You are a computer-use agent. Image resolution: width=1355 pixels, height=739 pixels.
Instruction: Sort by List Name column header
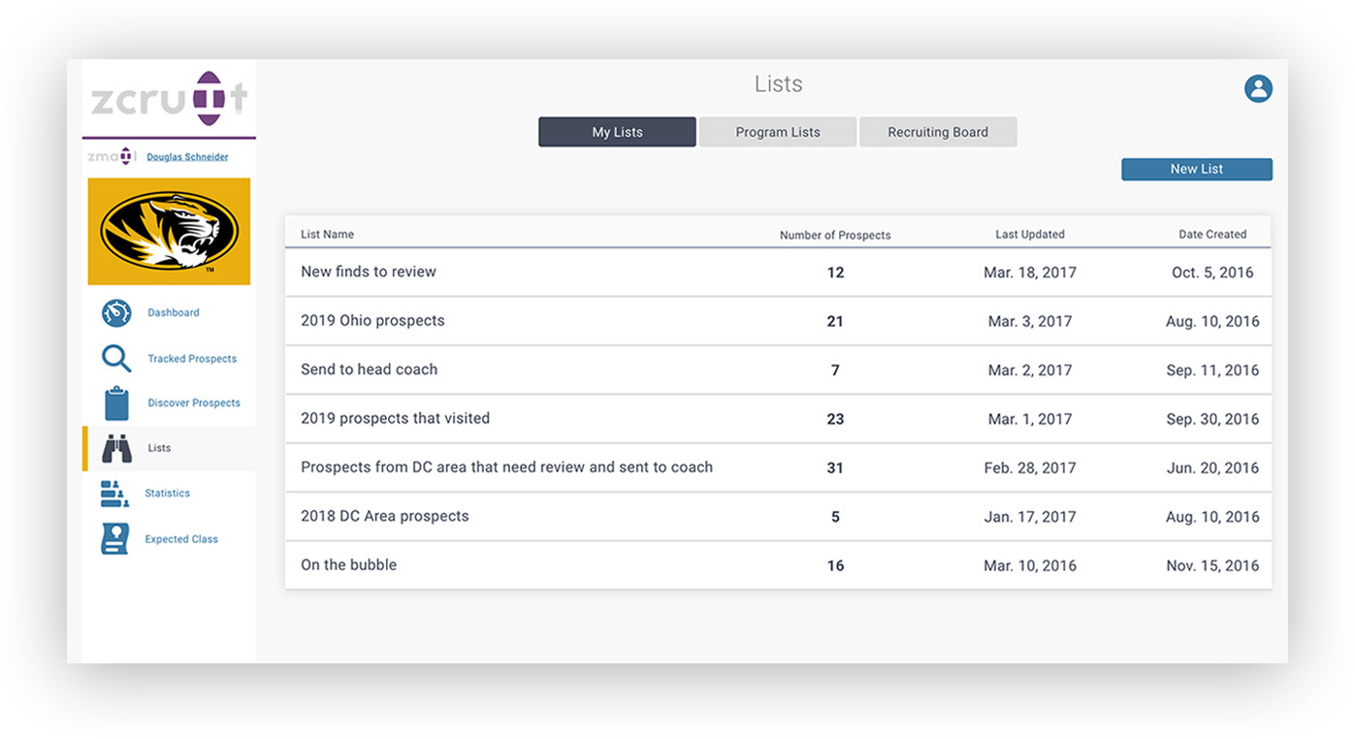click(327, 235)
